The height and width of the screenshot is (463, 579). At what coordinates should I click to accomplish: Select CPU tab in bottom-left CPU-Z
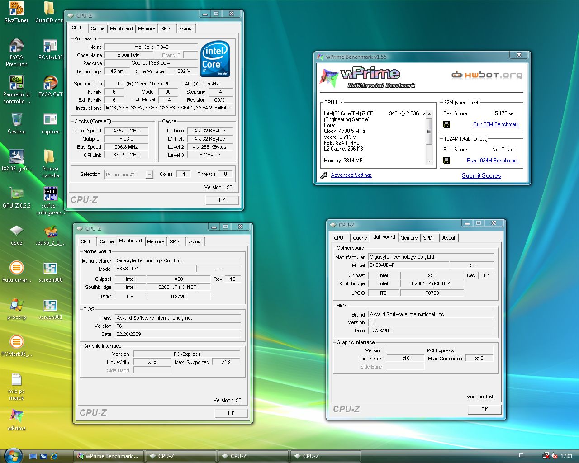pos(85,241)
